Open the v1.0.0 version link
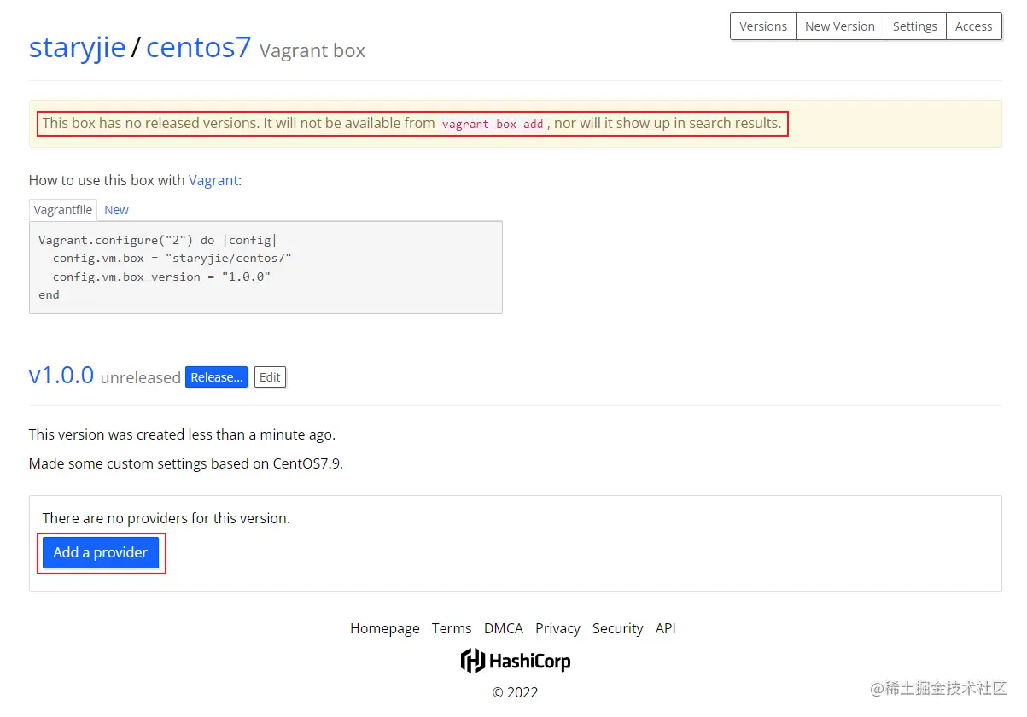Screen dimensions: 1027x717 coord(61,375)
